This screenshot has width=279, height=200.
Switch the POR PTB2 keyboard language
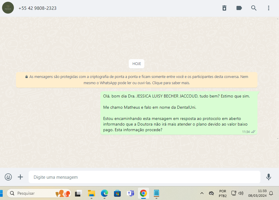point(223,194)
